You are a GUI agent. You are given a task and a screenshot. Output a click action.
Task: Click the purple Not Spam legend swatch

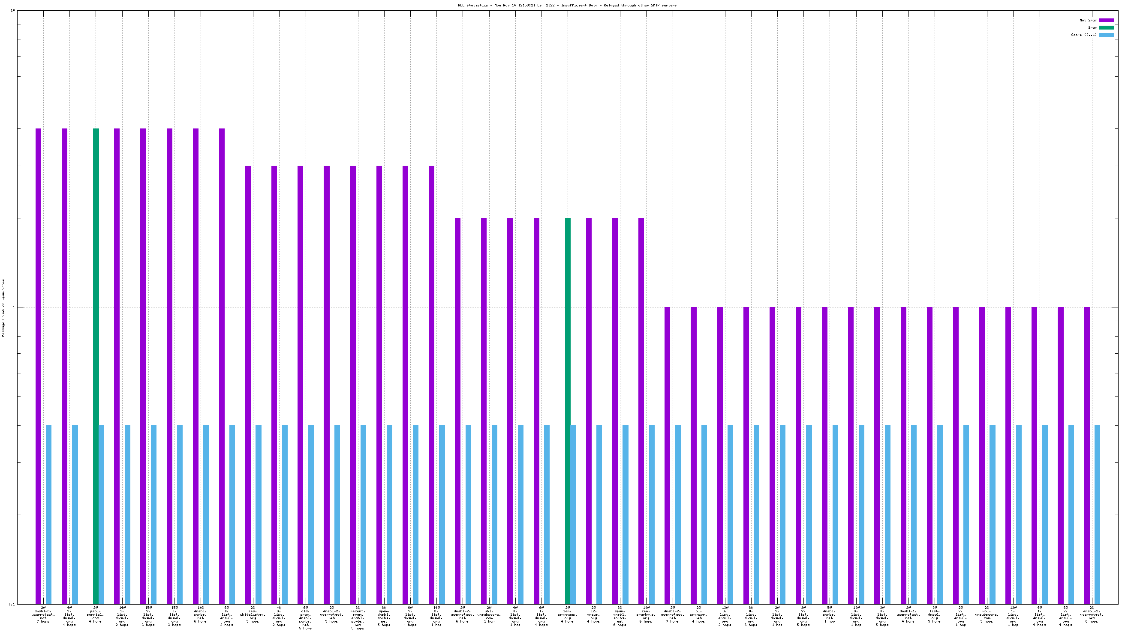point(1106,21)
